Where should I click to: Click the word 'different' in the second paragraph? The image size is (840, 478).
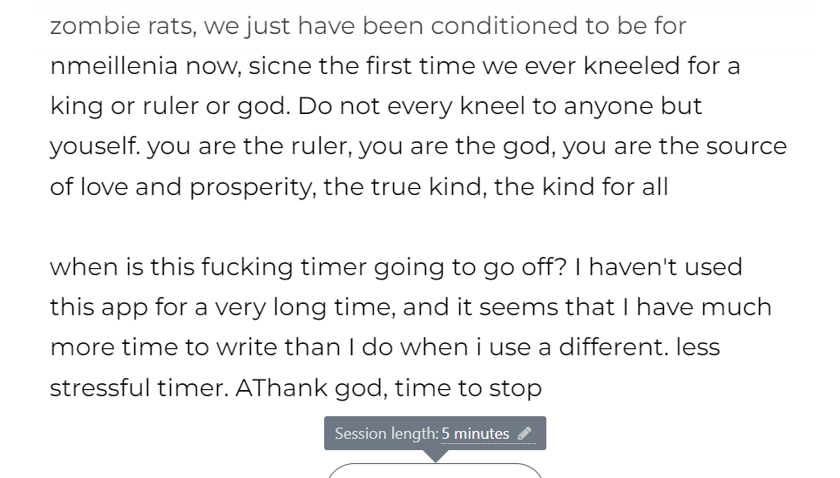[614, 347]
